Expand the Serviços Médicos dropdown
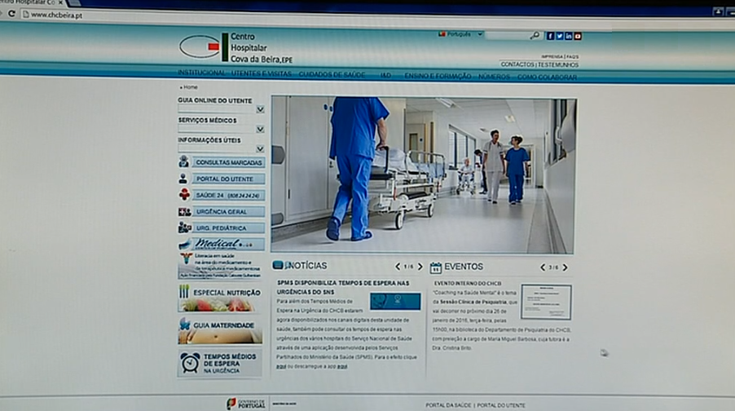This screenshot has width=735, height=411. (x=260, y=129)
